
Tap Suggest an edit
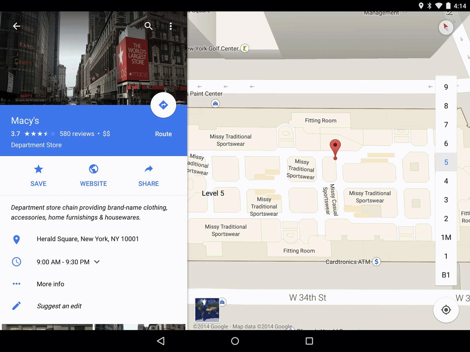(59, 306)
